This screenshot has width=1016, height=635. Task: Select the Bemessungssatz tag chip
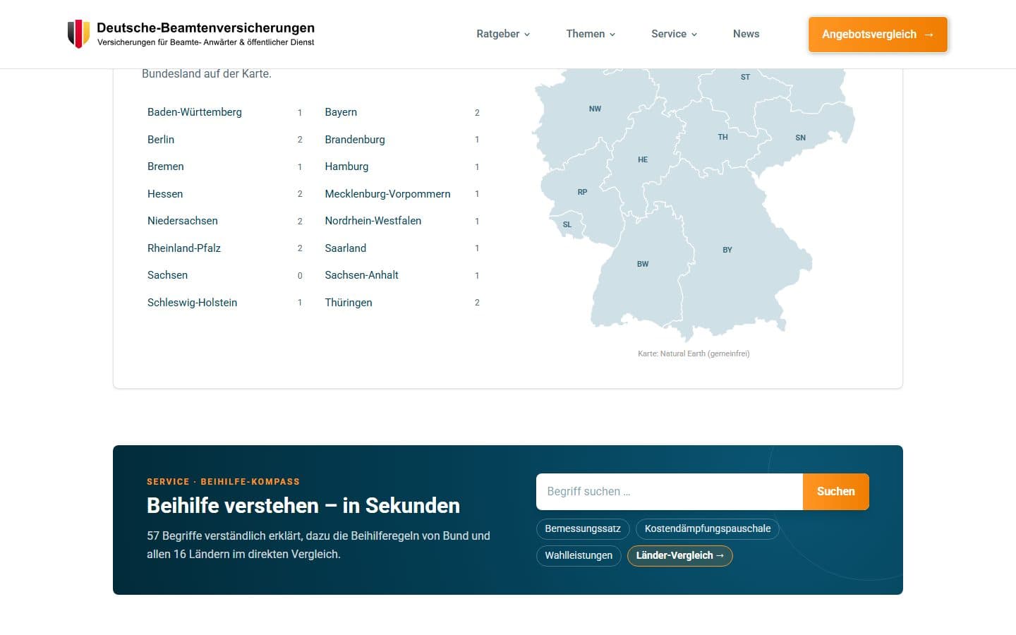point(583,528)
